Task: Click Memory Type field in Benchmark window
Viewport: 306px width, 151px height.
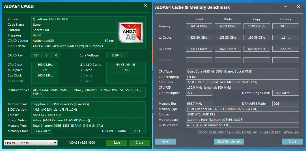Action: click(242, 109)
